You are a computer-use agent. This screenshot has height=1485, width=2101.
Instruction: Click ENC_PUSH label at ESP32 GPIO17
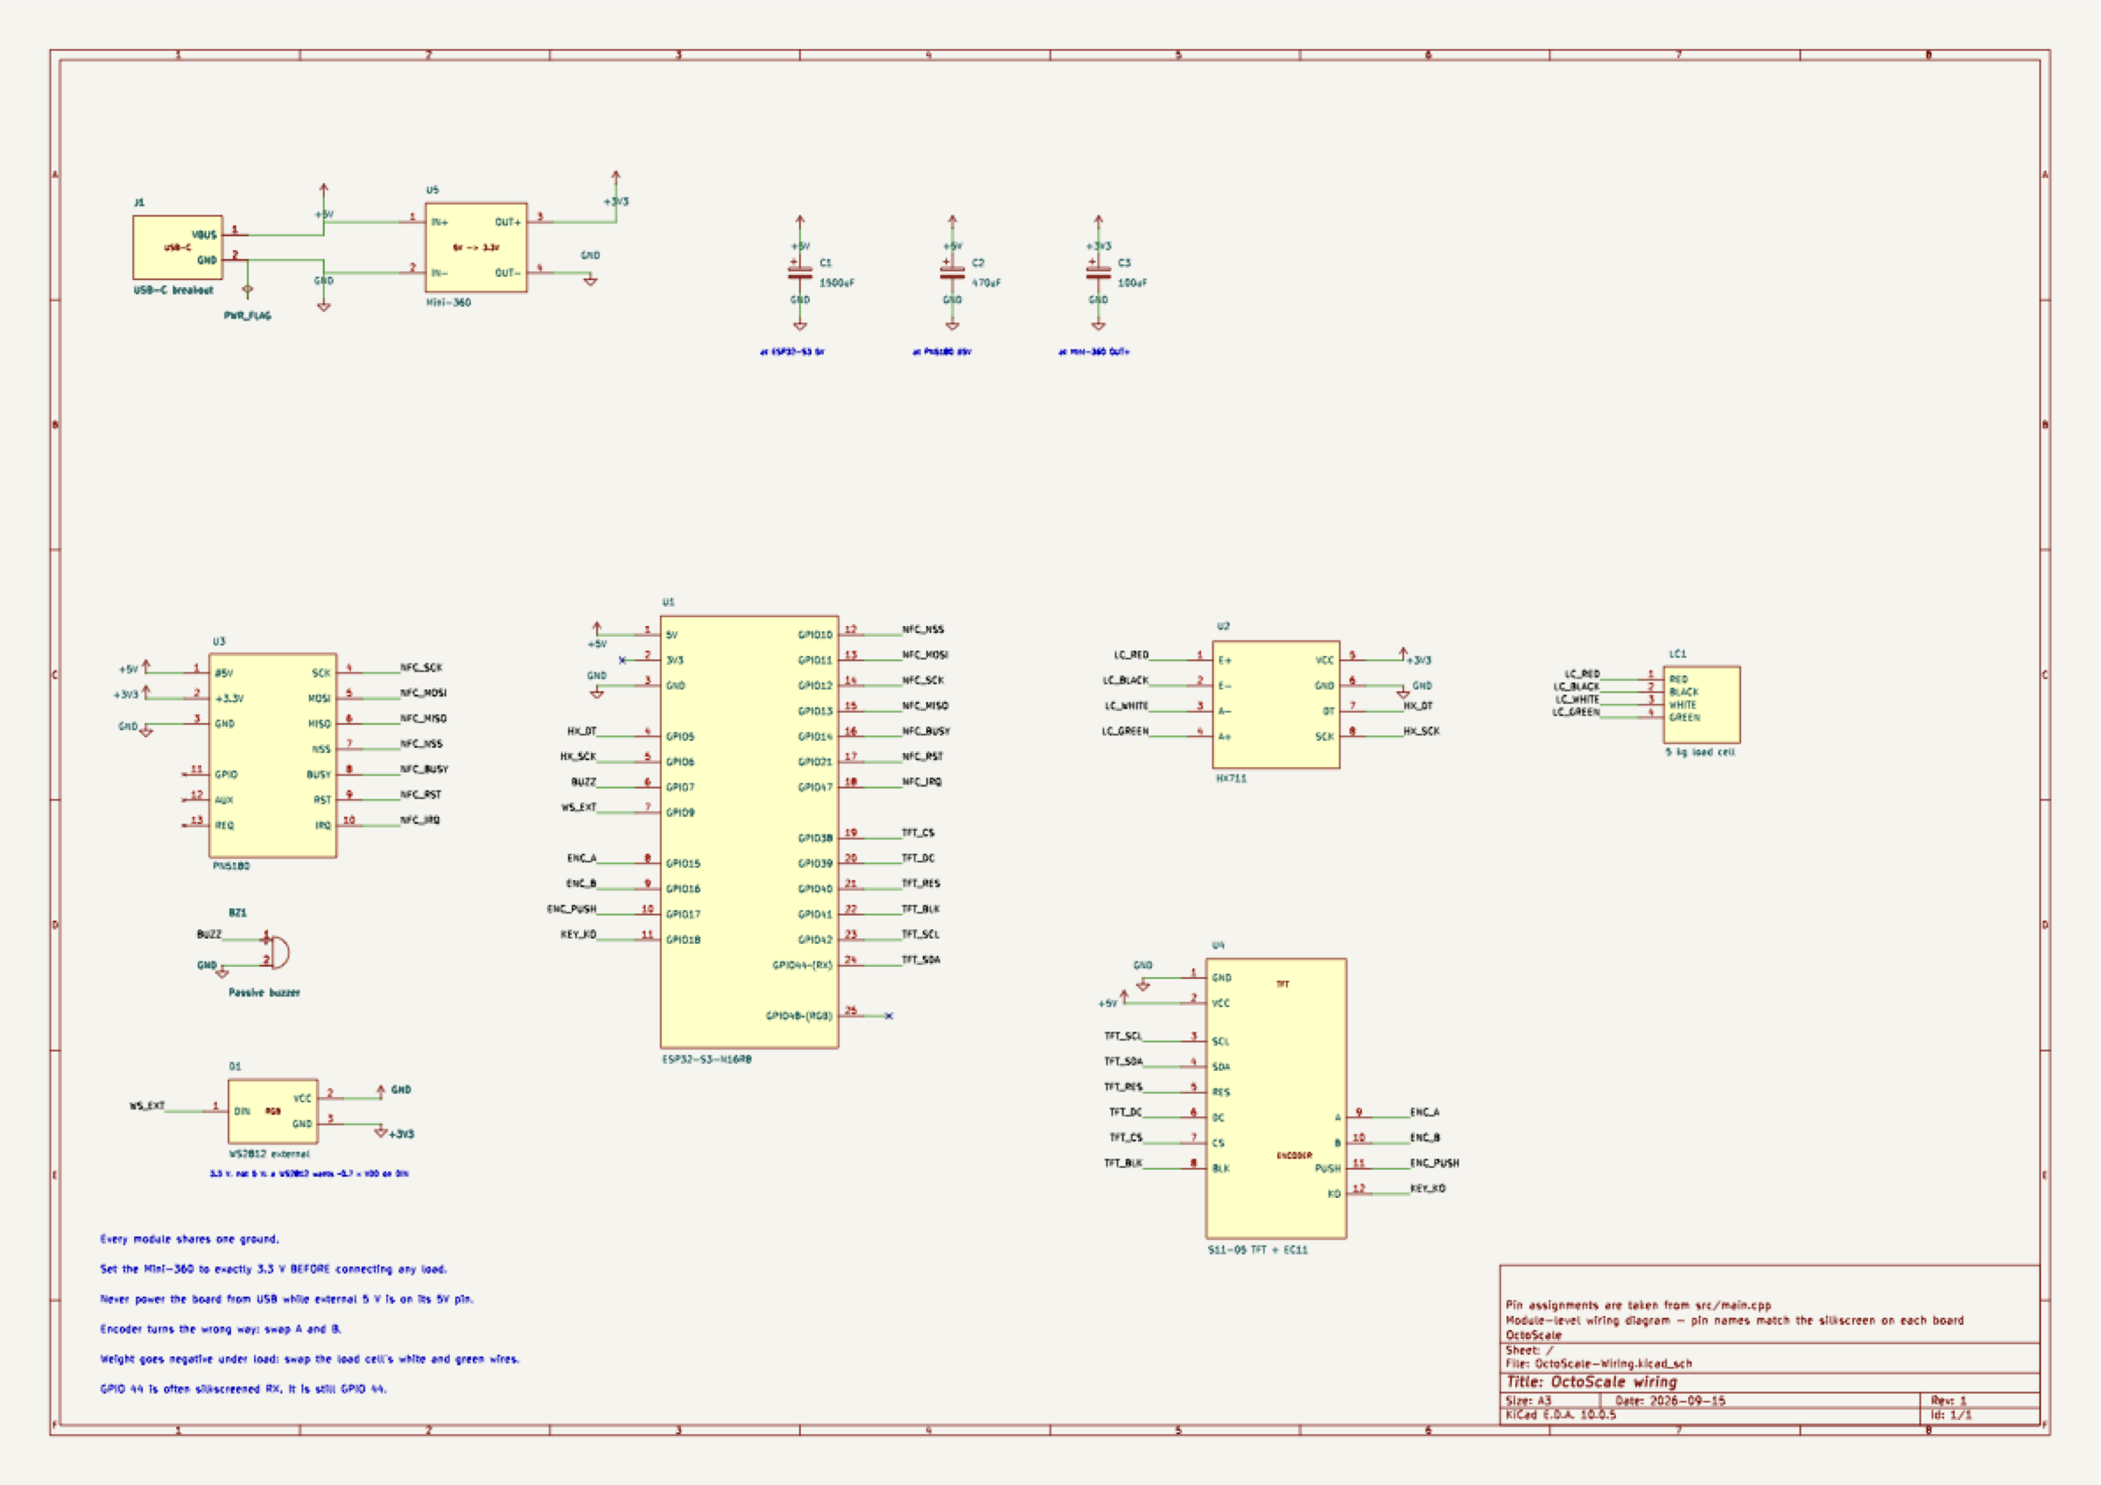pos(572,910)
